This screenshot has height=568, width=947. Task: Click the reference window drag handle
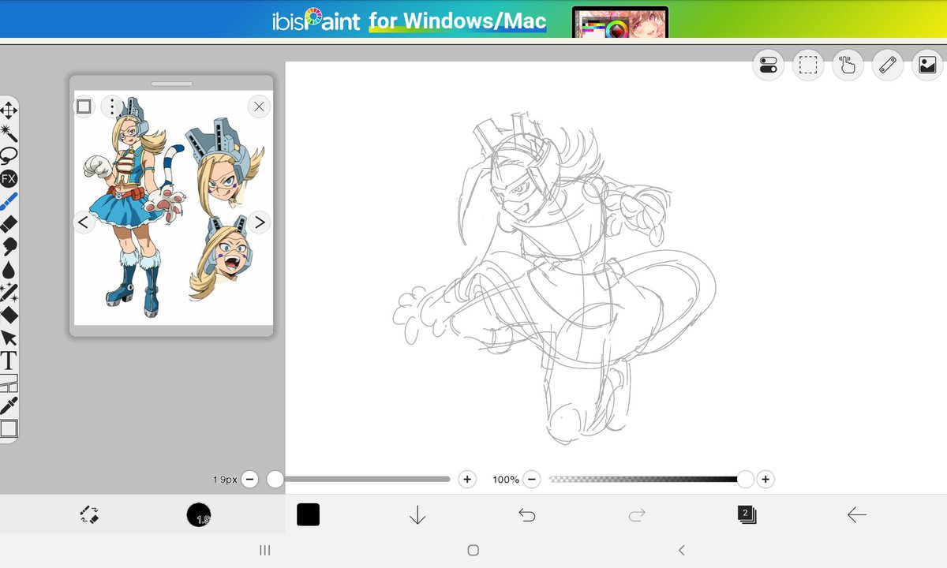(172, 84)
